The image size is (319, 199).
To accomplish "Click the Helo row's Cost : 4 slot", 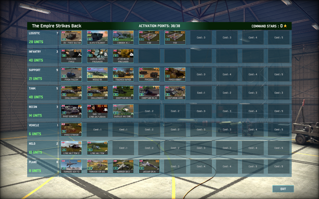I will tap(253, 148).
